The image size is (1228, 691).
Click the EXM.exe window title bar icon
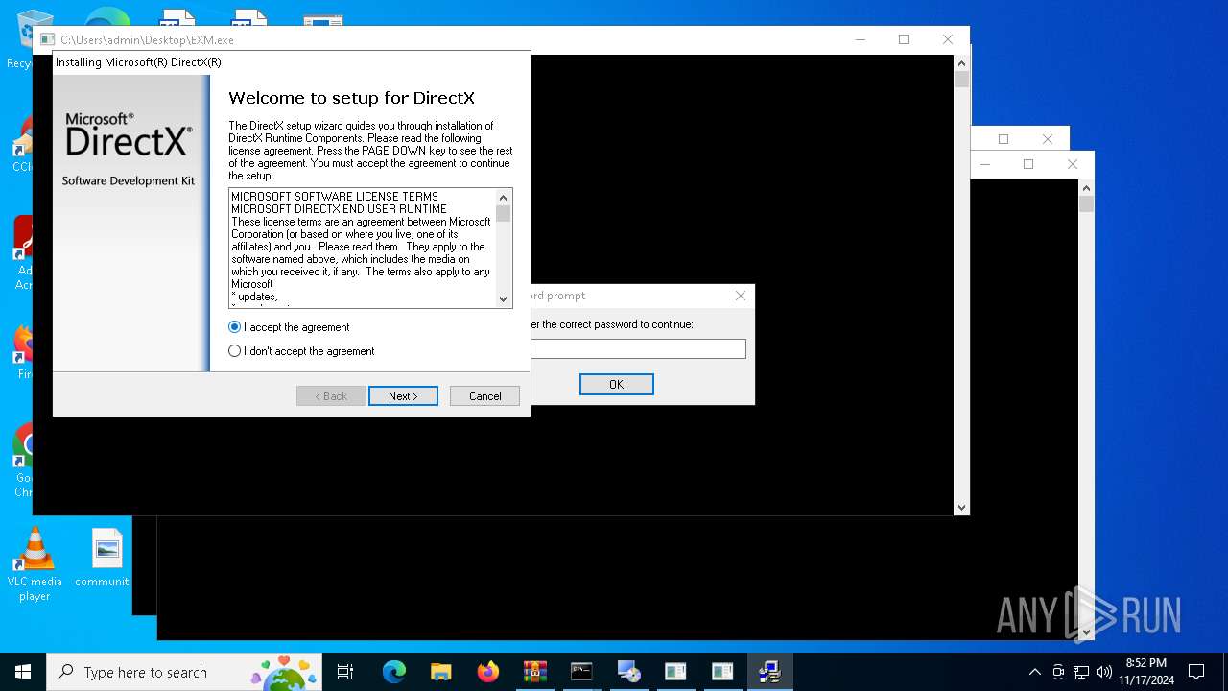47,40
